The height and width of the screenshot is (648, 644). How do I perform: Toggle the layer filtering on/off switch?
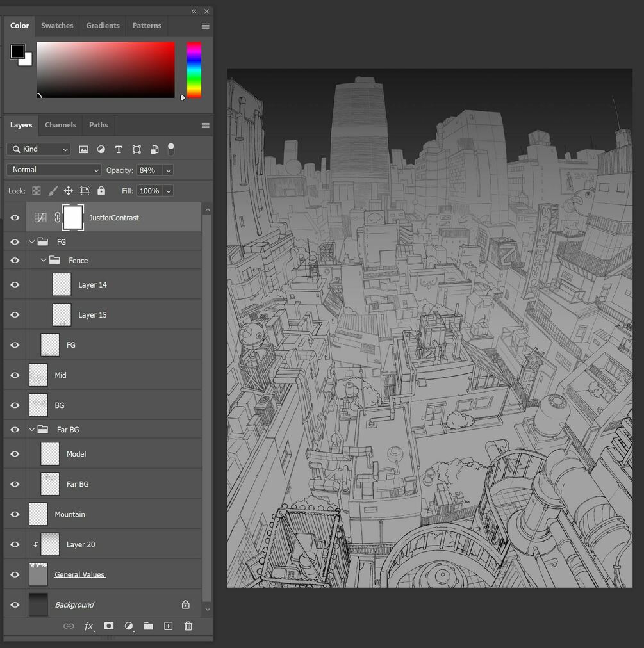tap(171, 149)
